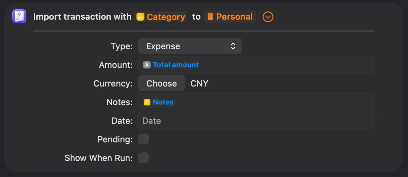
Task: Click the yellow note icon beside Category
Action: pos(140,17)
